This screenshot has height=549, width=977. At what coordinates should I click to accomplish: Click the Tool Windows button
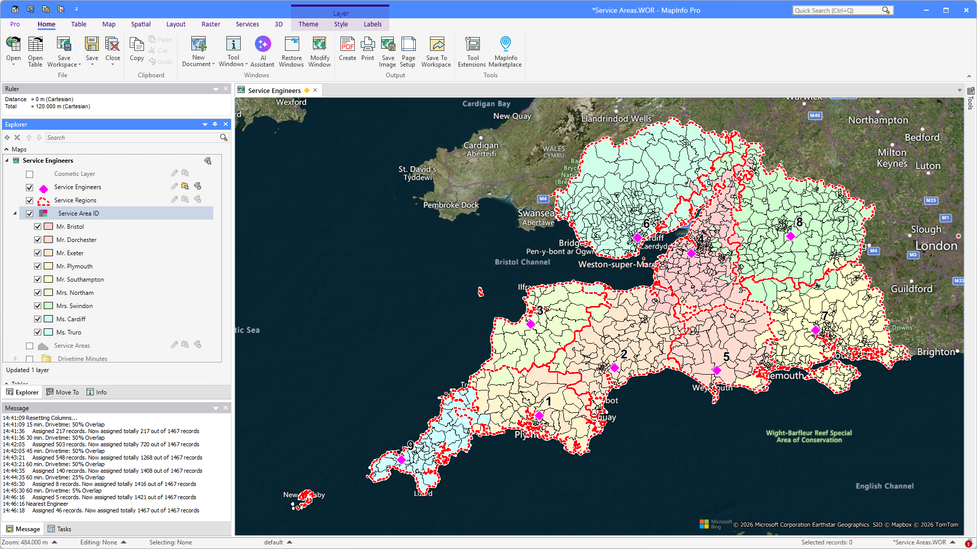point(233,51)
